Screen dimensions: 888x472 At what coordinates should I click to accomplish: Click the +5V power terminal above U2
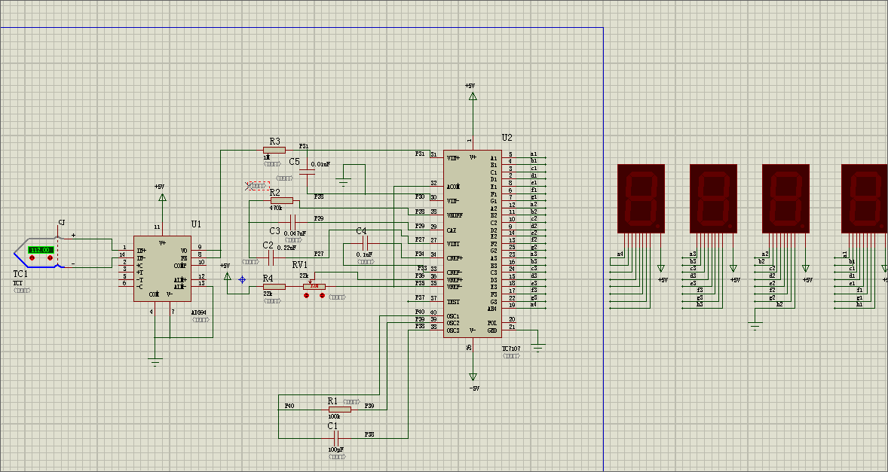[473, 96]
